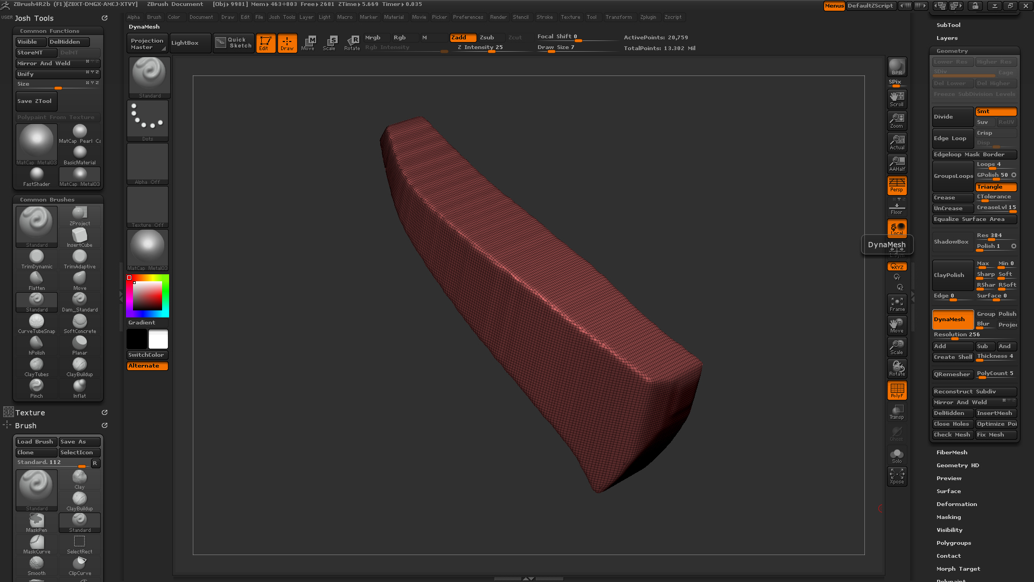
Task: Toggle Transp transparency mode
Action: 897,412
